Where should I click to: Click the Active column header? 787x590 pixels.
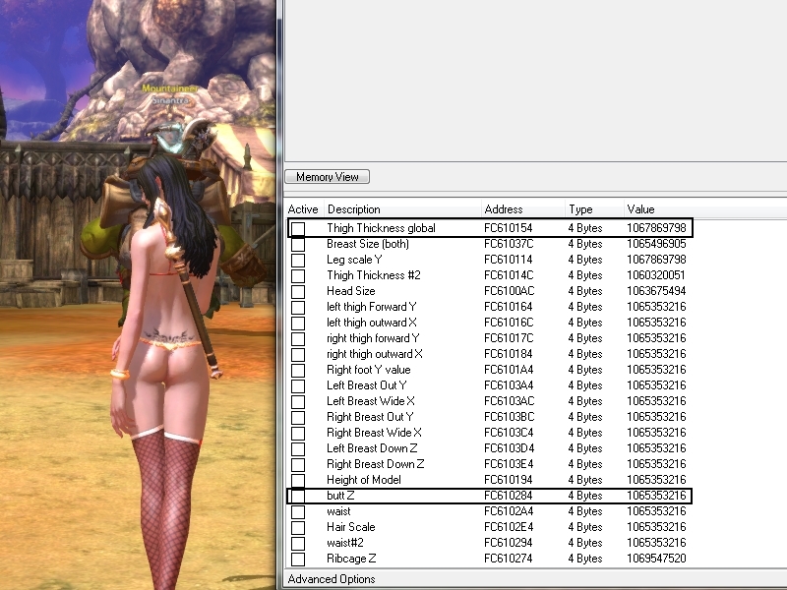pyautogui.click(x=303, y=209)
